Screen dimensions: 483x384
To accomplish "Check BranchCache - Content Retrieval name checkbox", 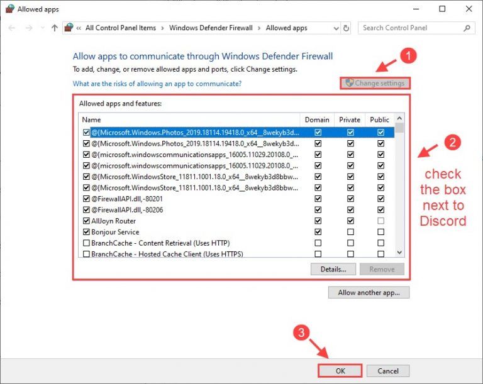I will pyautogui.click(x=86, y=243).
